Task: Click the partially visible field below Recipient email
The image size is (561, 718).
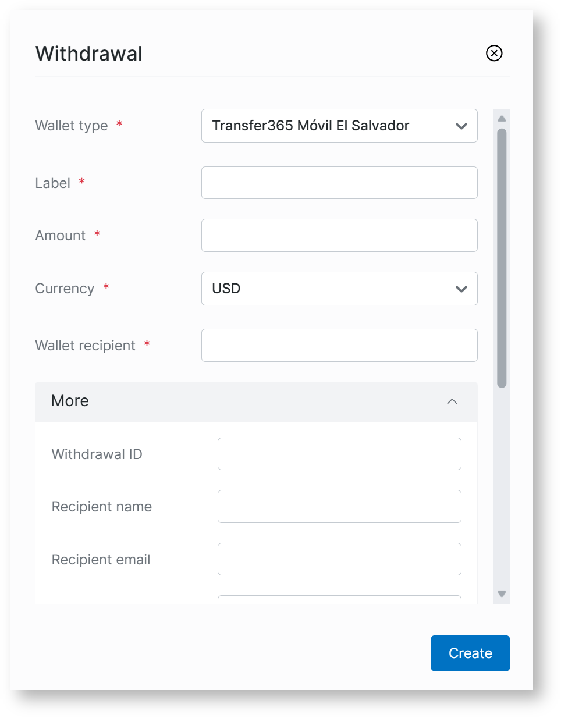Action: [x=339, y=599]
